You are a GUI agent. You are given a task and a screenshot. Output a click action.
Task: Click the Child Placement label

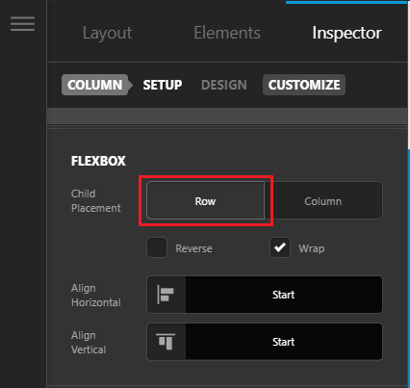[x=96, y=200]
